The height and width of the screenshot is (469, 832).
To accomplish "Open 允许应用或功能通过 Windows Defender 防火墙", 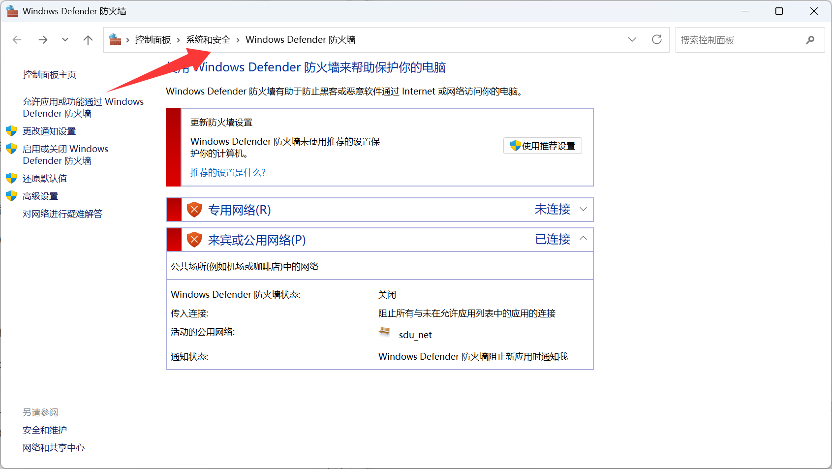I will (83, 107).
